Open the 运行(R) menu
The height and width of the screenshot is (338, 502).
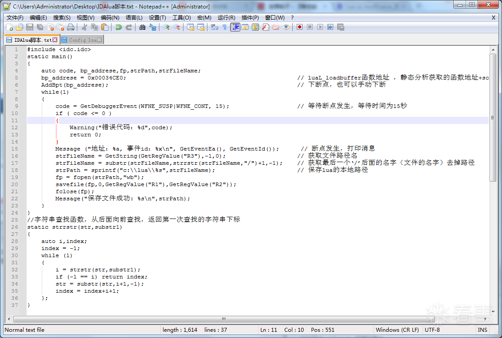tap(227, 18)
